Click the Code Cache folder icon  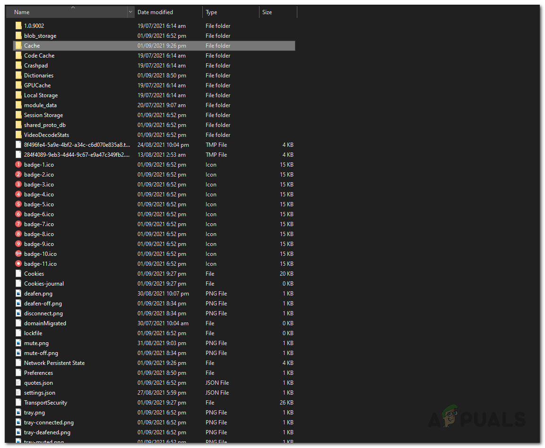coord(18,56)
